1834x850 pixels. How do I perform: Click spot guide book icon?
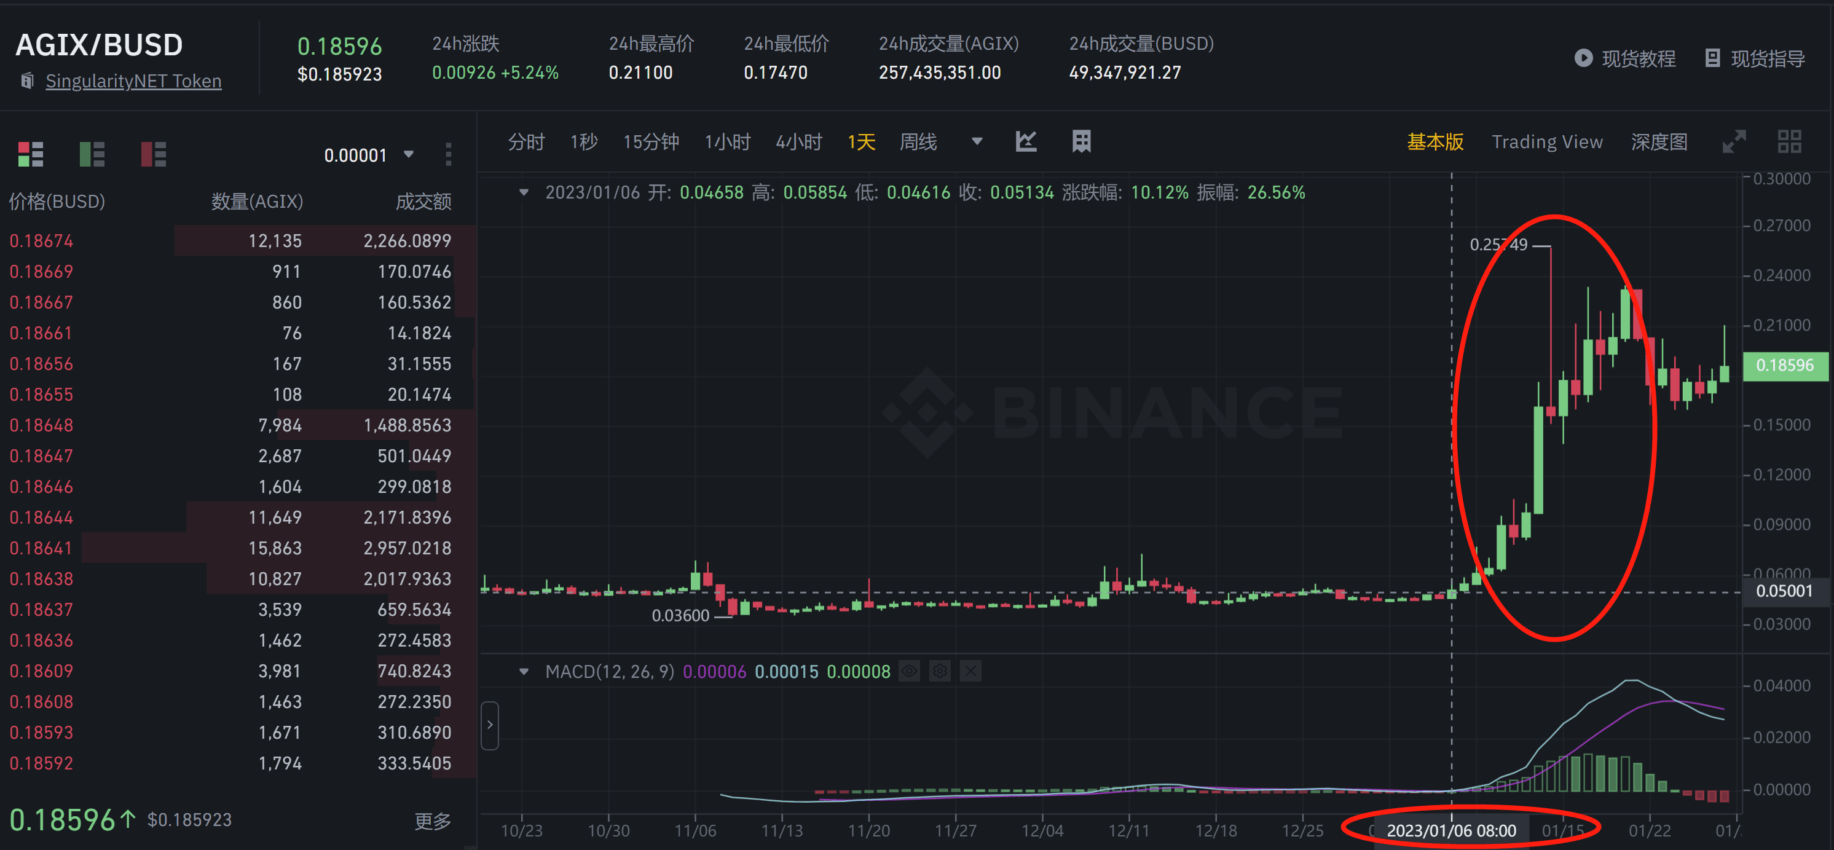tap(1712, 58)
